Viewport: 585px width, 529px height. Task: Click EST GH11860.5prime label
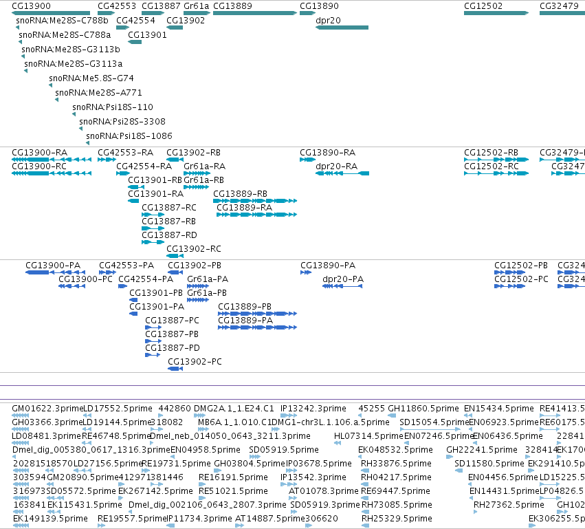tap(423, 409)
